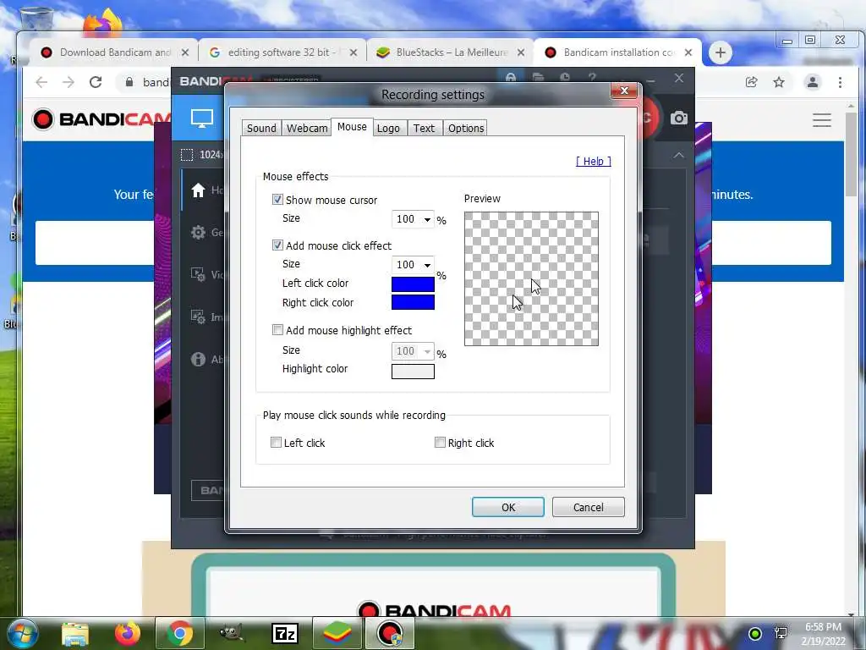This screenshot has width=866, height=650.
Task: Select Bandicam screen recording mode monitor icon
Action: click(x=201, y=118)
